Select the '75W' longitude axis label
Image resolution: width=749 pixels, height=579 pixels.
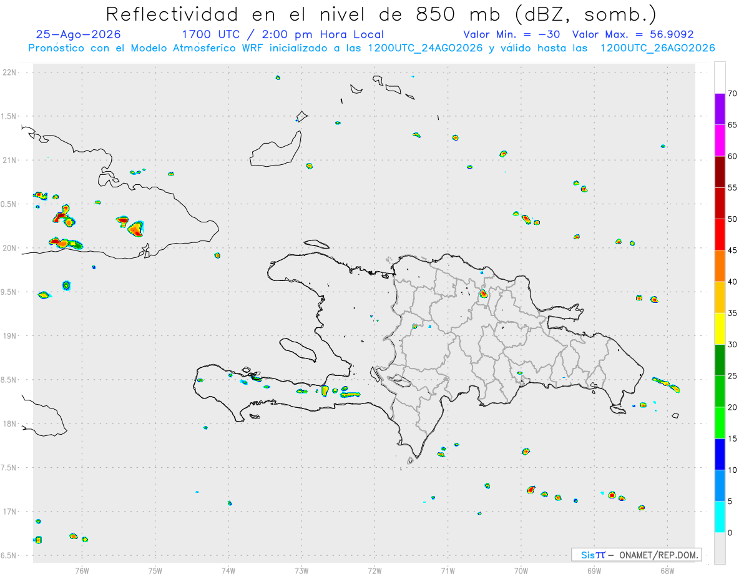[x=155, y=570]
